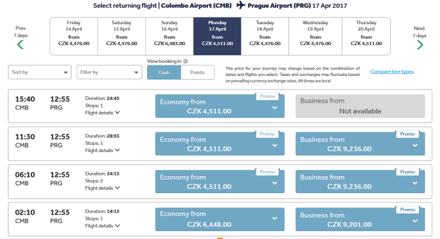Choose Economy from CZK 4,511.00 on 11:30 flight

(220, 144)
